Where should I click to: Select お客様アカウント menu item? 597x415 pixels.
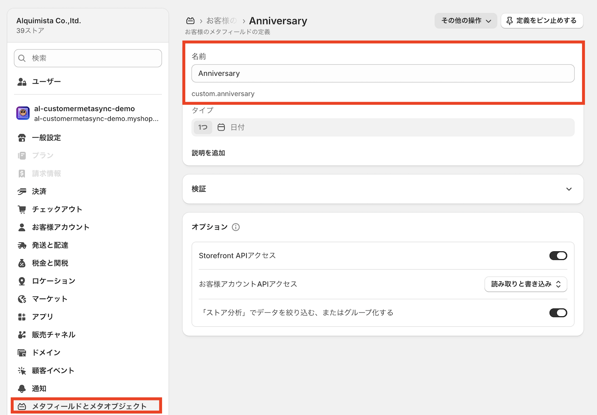(x=88, y=227)
